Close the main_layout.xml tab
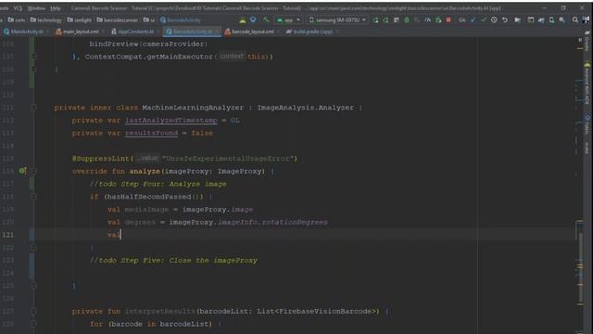The image size is (593, 334). tap(103, 32)
